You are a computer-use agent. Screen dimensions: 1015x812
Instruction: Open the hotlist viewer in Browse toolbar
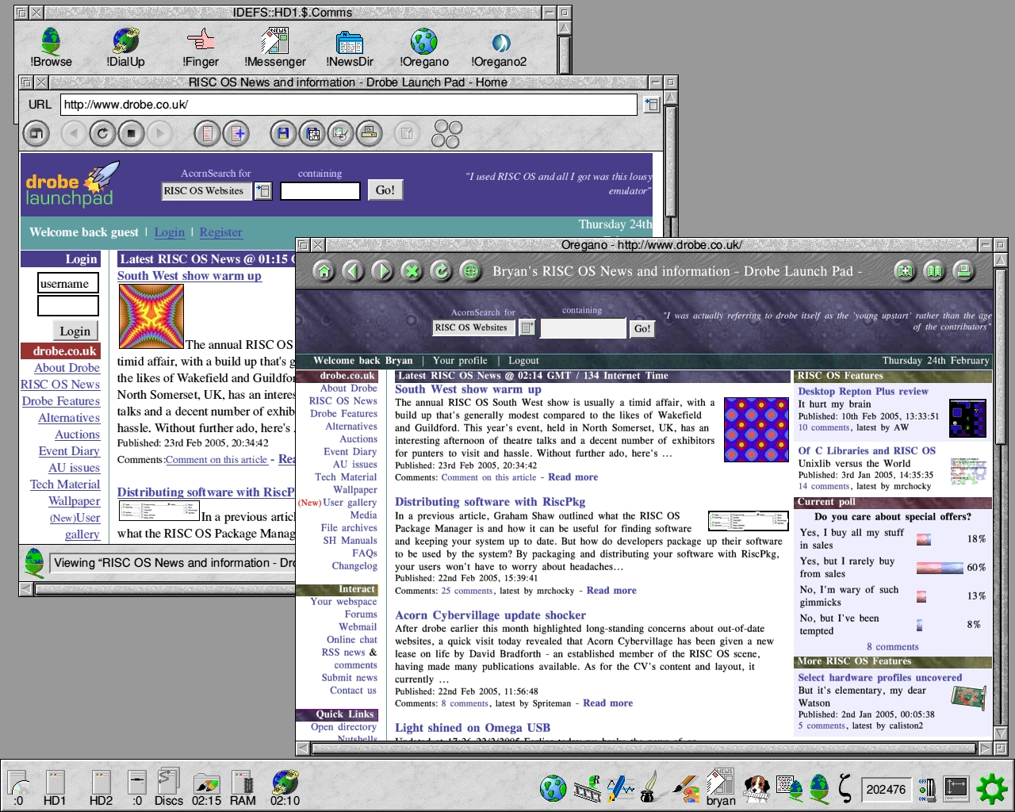pos(207,133)
